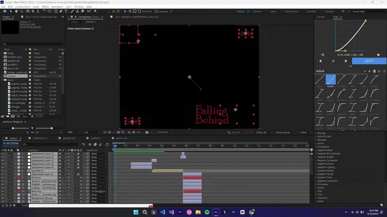Image resolution: width=387 pixels, height=217 pixels.
Task: Open the Animation menu
Action: tap(57, 7)
